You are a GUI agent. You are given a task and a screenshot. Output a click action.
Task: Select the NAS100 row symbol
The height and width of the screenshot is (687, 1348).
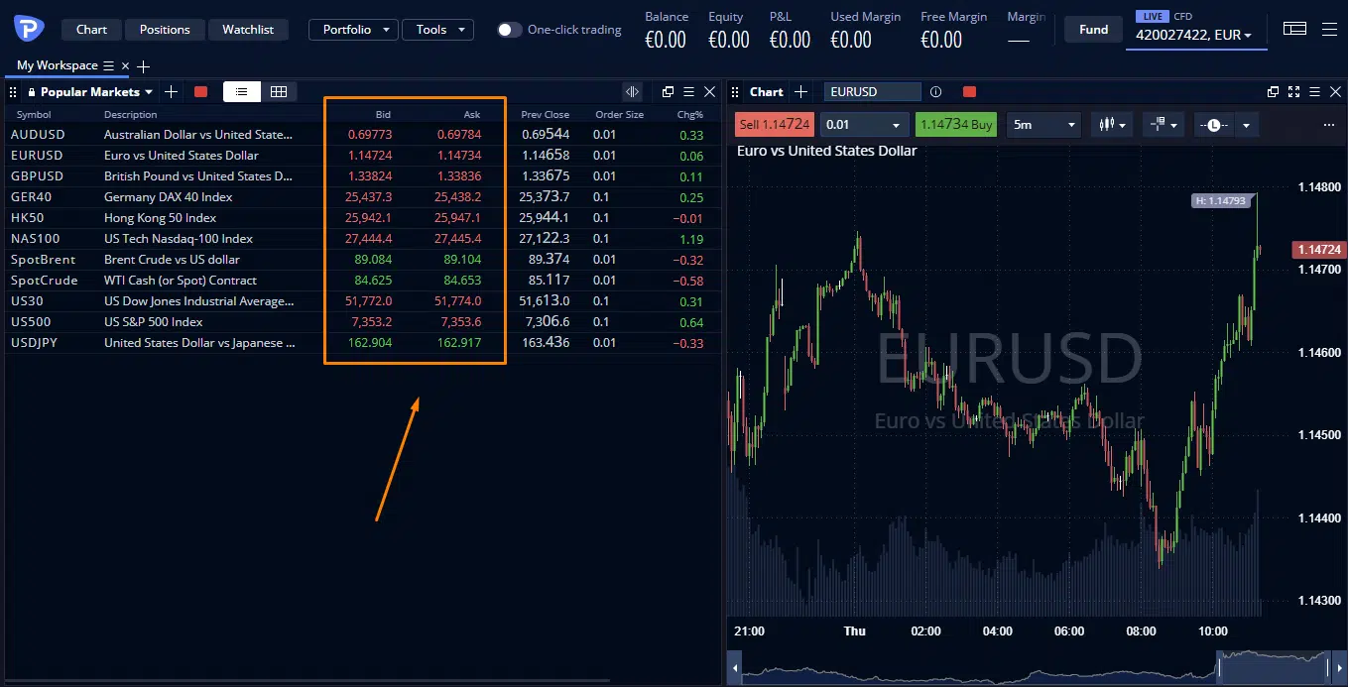pyautogui.click(x=35, y=239)
